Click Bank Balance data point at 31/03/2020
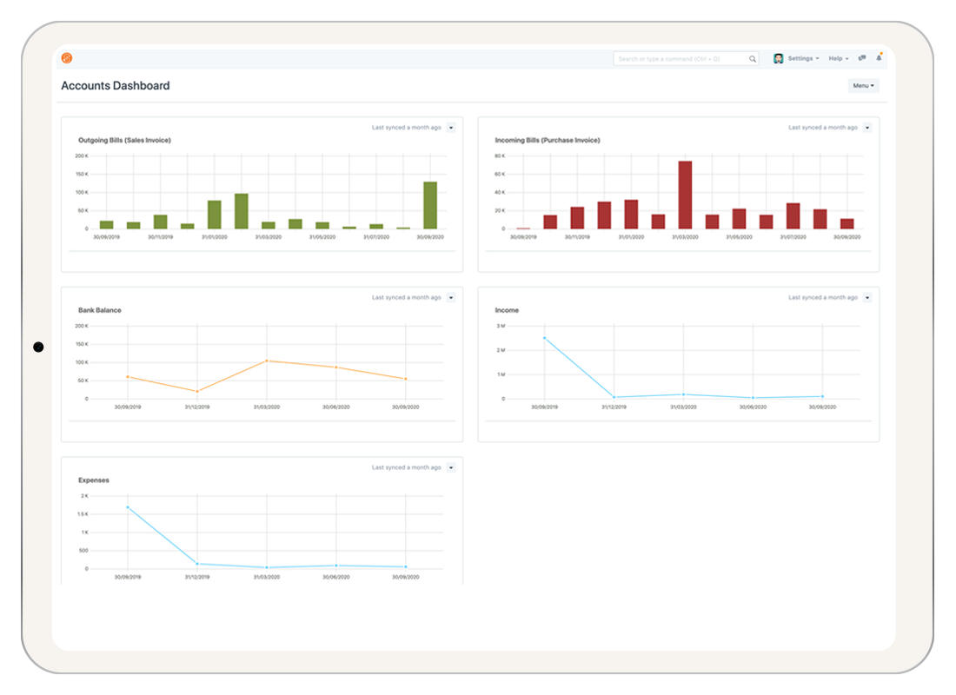The image size is (956, 695). coord(267,361)
